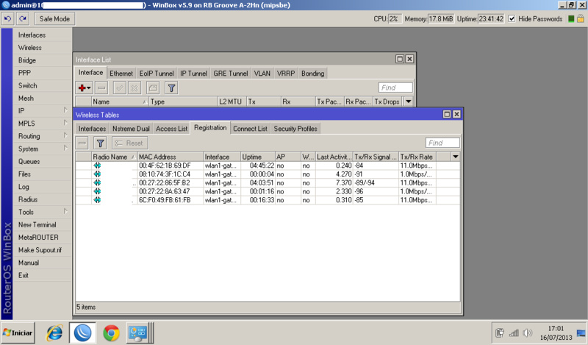Open New Terminal from sidebar

(37, 224)
